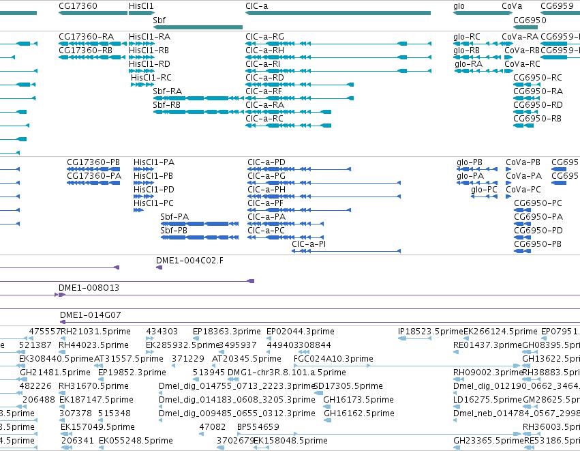Select the CG17360-PA protein label
The image size is (580, 451).
pos(94,176)
